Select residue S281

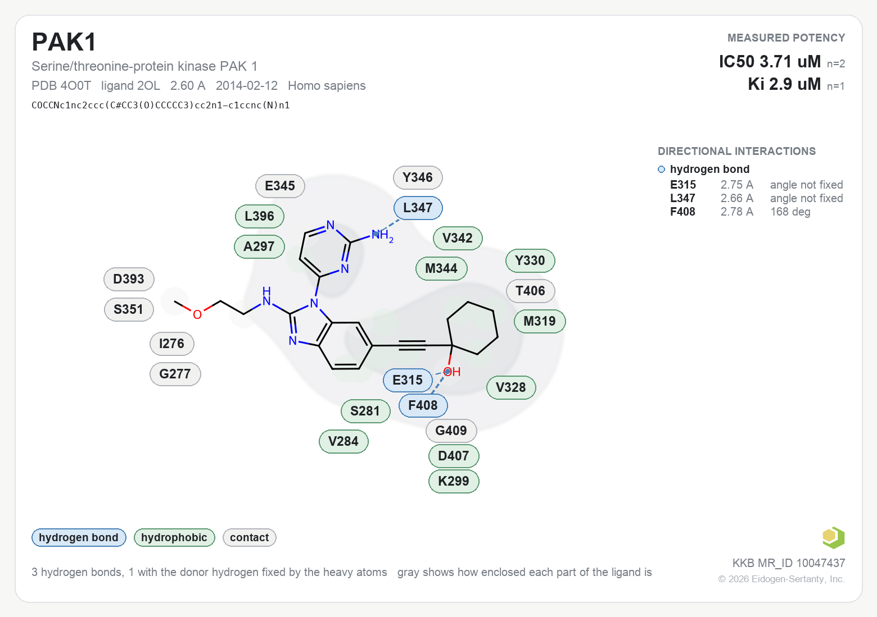(x=365, y=411)
